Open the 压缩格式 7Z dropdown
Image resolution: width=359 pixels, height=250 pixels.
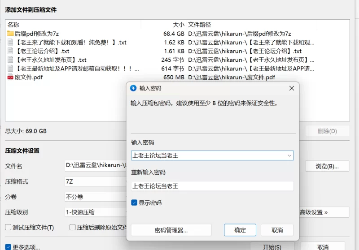pyautogui.click(x=96, y=181)
